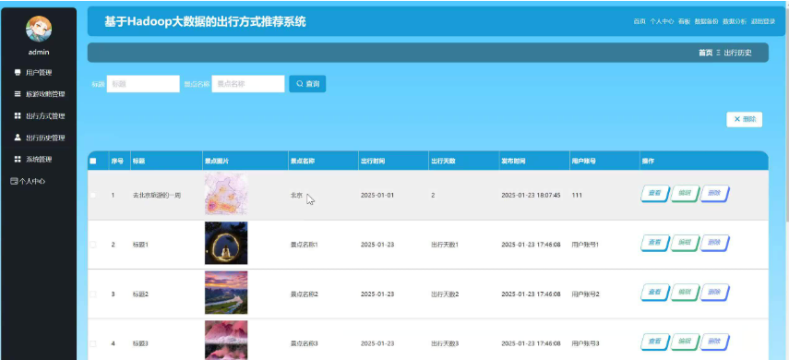Click the admin username in sidebar
The height and width of the screenshot is (360, 789).
(x=39, y=53)
